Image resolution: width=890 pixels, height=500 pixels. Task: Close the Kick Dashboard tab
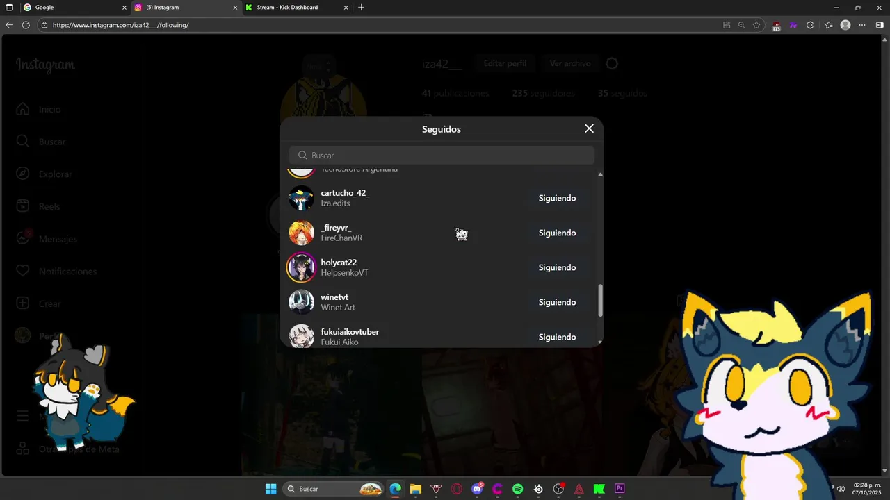point(346,8)
